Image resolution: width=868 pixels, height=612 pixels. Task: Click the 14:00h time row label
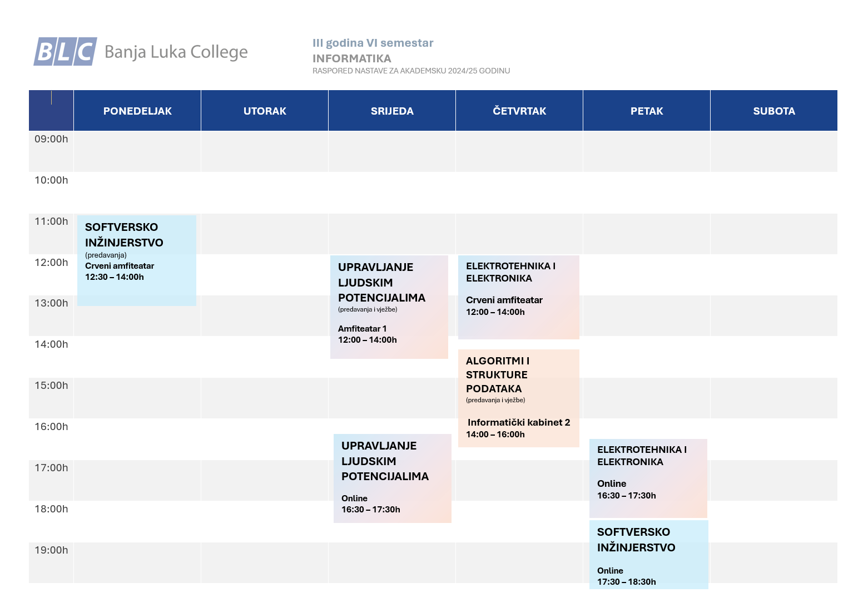click(51, 344)
